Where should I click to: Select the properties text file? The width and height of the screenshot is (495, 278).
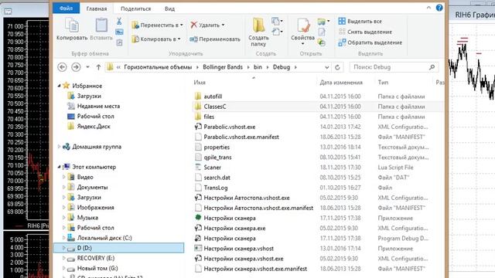pyautogui.click(x=217, y=147)
